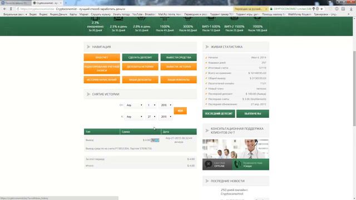Open the To month dropdown showing Apr
This screenshot has width=356, height=200.
pos(135,117)
